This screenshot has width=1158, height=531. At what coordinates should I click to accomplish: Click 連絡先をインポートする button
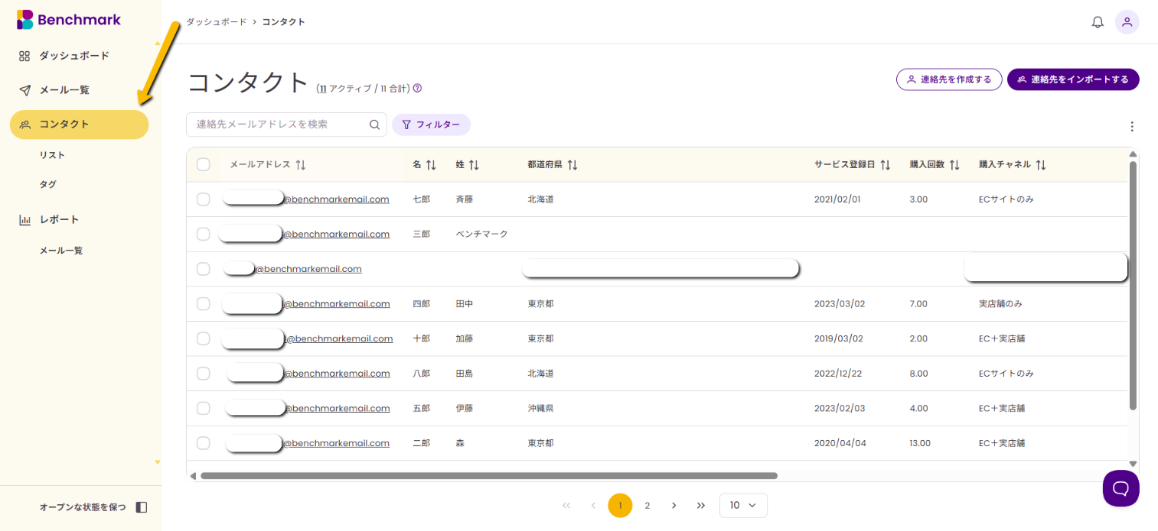pyautogui.click(x=1072, y=79)
